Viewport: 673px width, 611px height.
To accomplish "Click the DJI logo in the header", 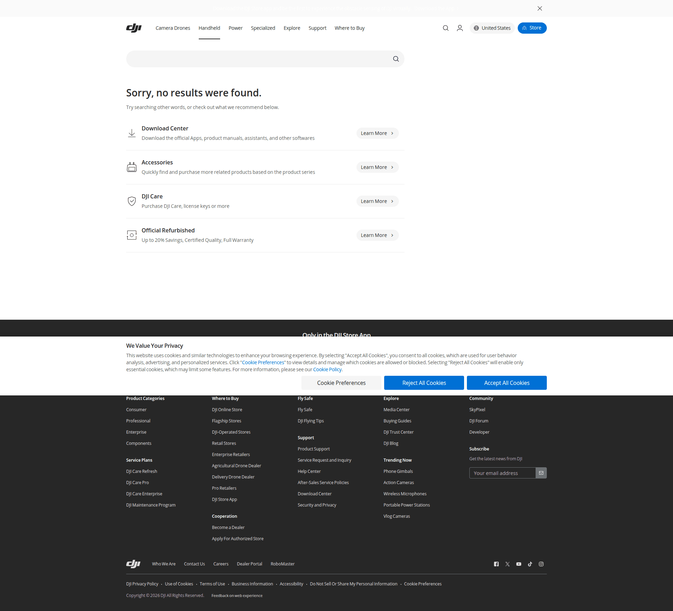I will click(x=134, y=28).
